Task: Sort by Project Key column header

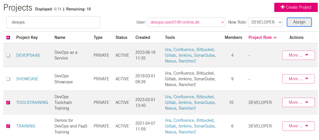Action: point(27,37)
